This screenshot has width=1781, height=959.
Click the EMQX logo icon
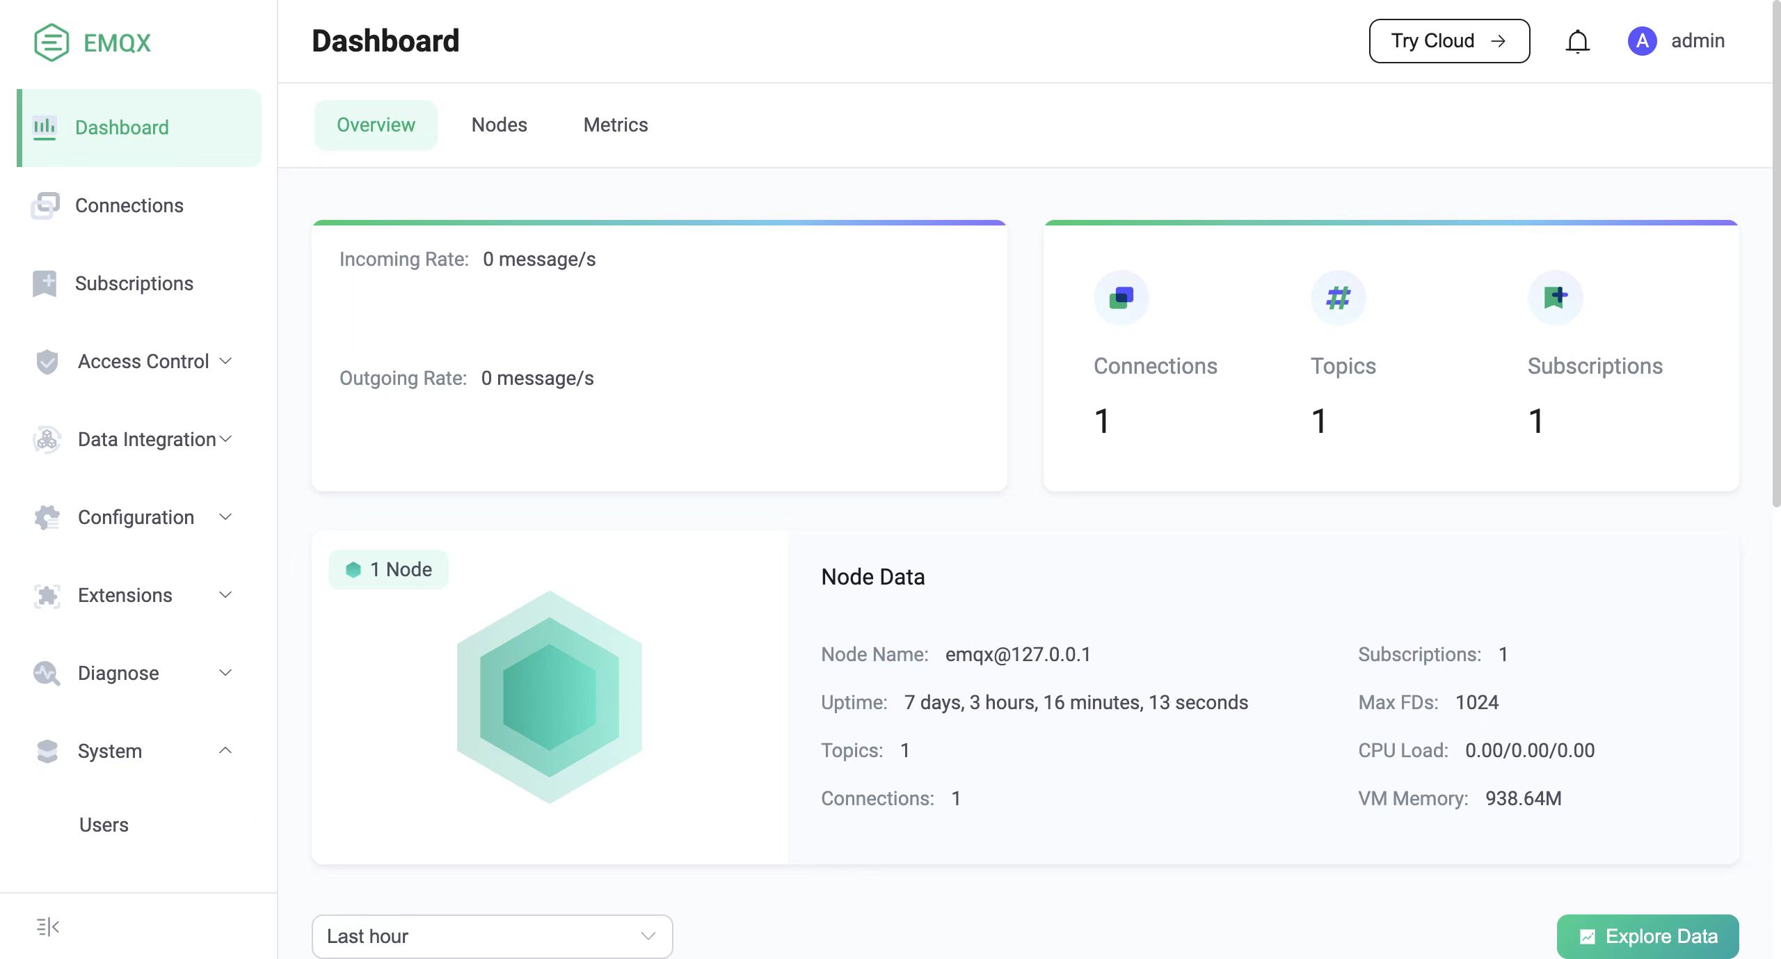[x=51, y=42]
